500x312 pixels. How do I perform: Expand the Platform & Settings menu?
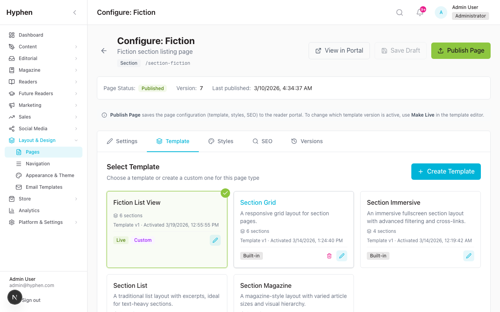tap(41, 222)
